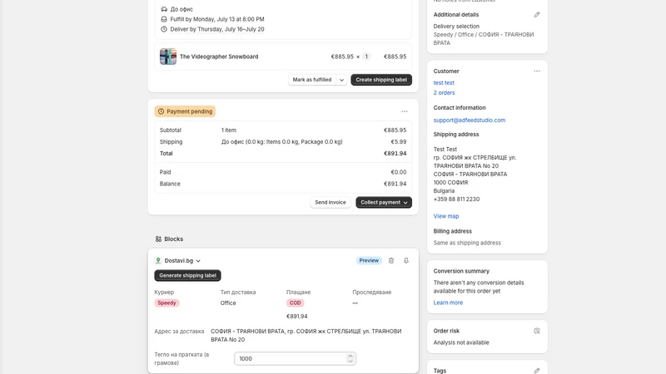
Task: Open the Collect payment dropdown
Action: [384, 202]
